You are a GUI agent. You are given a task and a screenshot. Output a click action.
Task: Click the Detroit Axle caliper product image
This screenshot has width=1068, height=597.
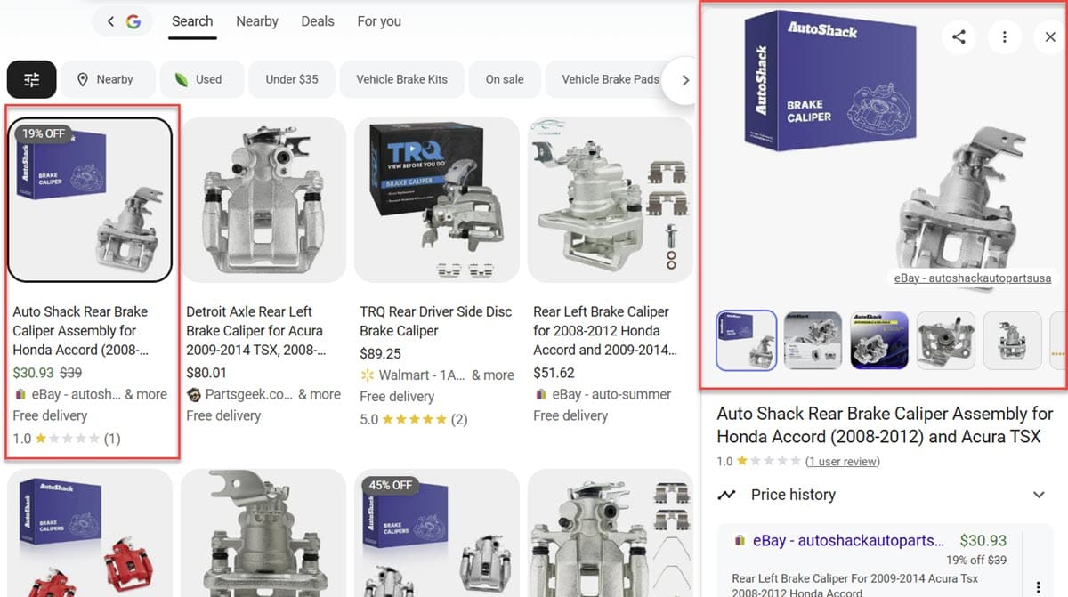[263, 199]
